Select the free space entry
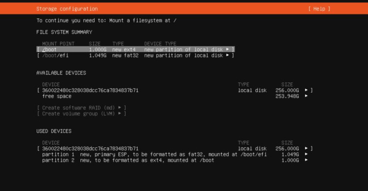The image size is (368, 191). tap(175, 96)
